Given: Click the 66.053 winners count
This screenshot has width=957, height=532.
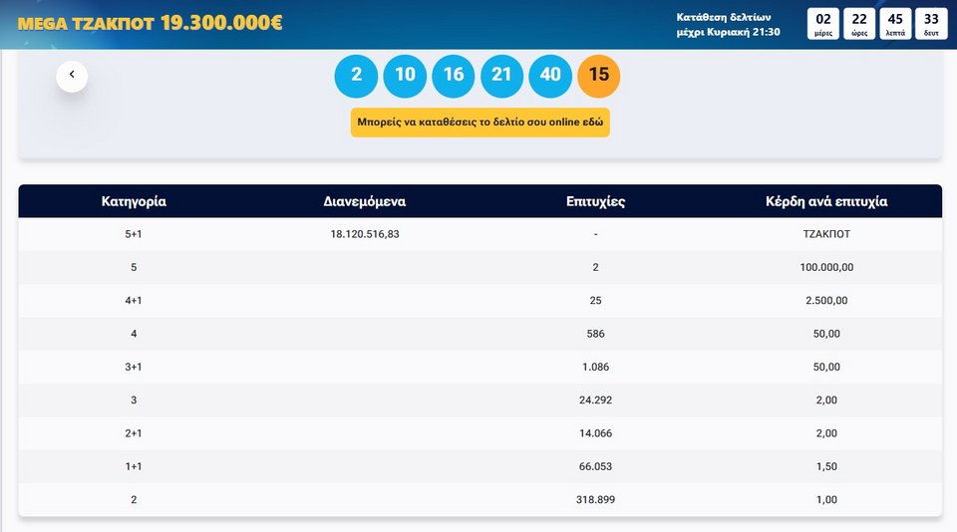Looking at the screenshot, I should [x=596, y=466].
